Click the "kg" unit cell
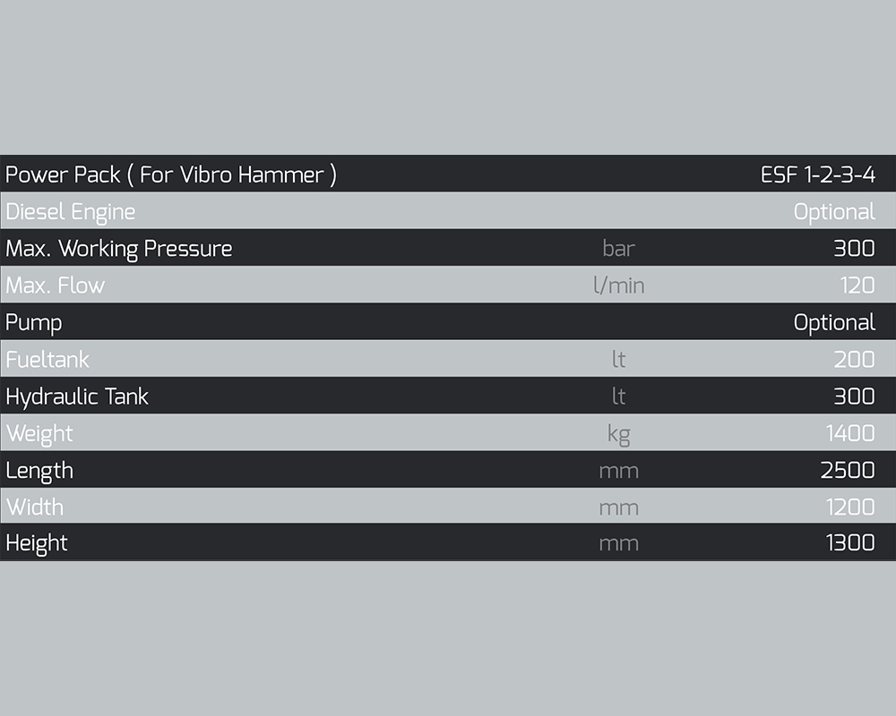Viewport: 896px width, 716px height. 618,434
